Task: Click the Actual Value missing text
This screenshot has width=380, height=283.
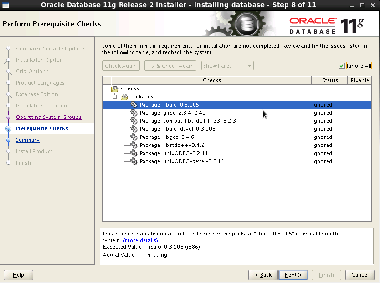Action: pos(157,255)
